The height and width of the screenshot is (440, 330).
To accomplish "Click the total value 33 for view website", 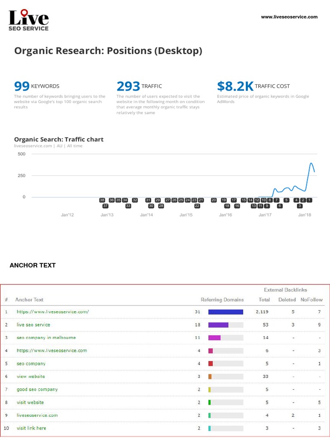I will point(266,376).
